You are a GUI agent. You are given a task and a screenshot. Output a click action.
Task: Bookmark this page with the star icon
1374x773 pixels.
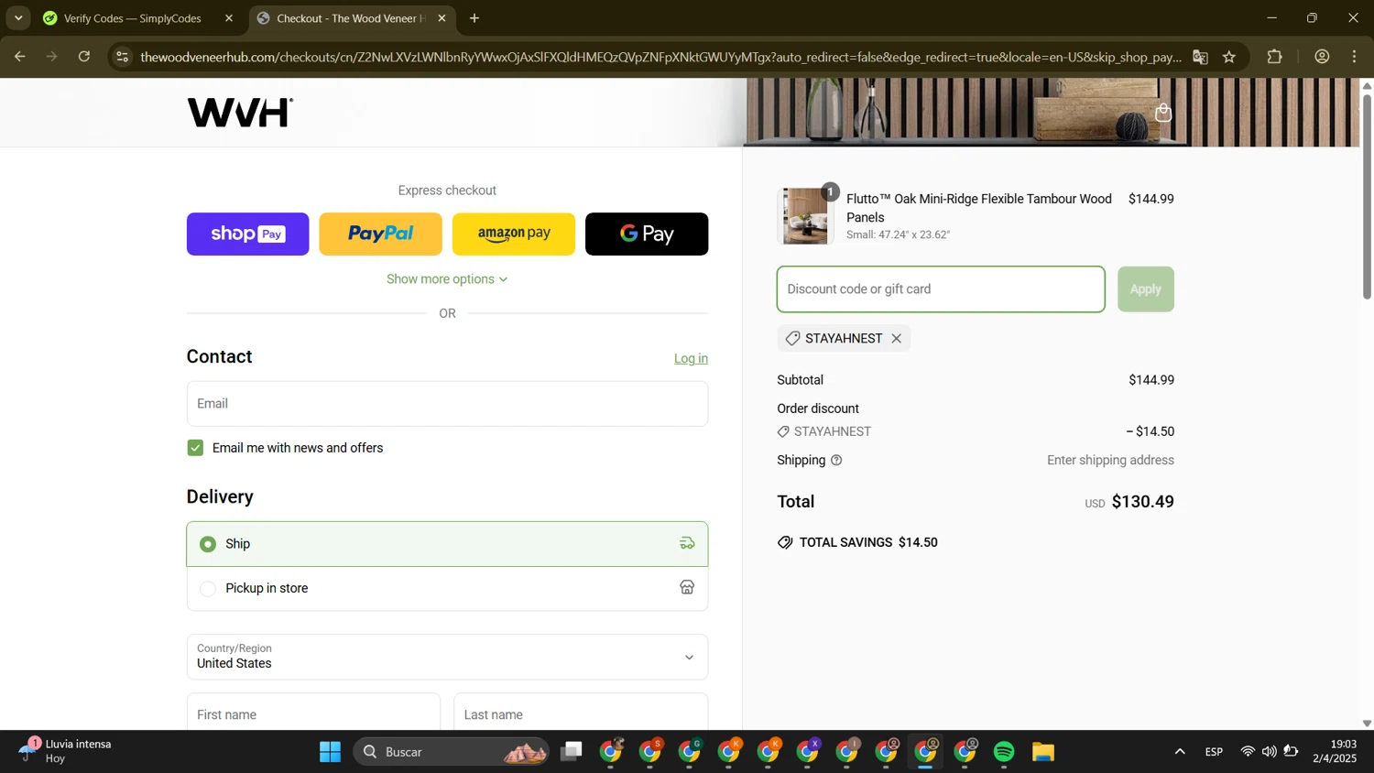(1229, 57)
